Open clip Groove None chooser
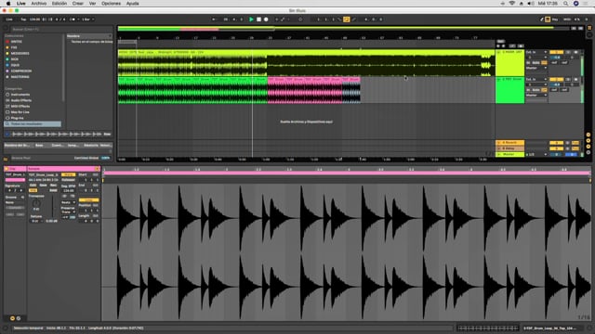The width and height of the screenshot is (595, 334). 15,202
